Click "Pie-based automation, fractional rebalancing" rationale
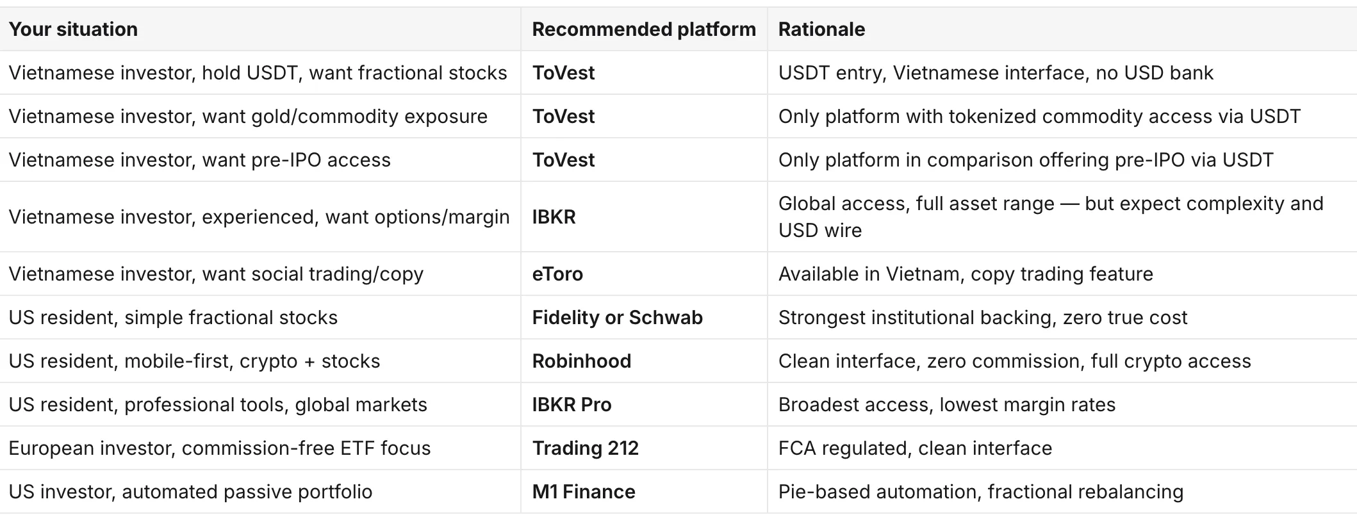Image resolution: width=1357 pixels, height=515 pixels. [981, 492]
